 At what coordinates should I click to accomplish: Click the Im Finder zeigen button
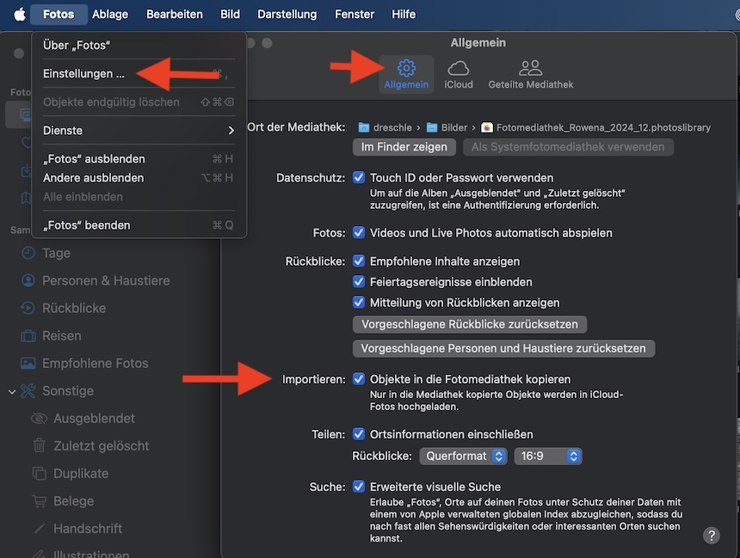(404, 147)
